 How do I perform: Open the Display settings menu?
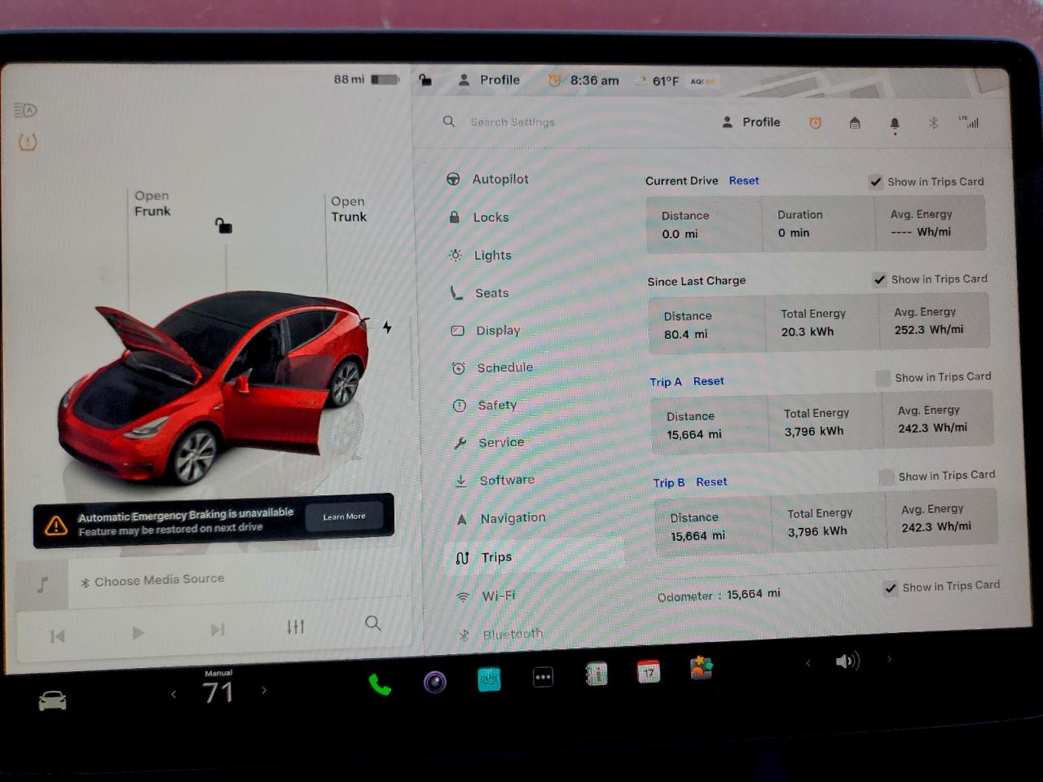tap(486, 331)
